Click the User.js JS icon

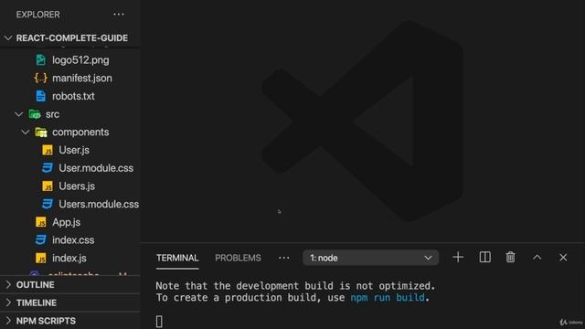coord(48,150)
